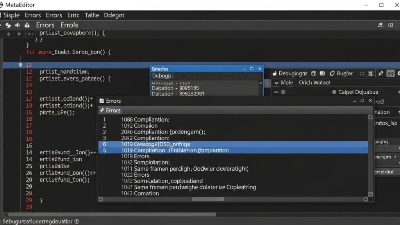Expand the Mele dropdown chevron
The height and width of the screenshot is (225, 400).
click(x=276, y=83)
